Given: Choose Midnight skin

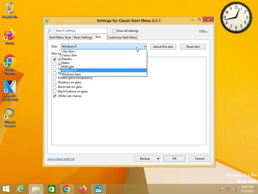Looking at the screenshot, I should pos(104,67).
